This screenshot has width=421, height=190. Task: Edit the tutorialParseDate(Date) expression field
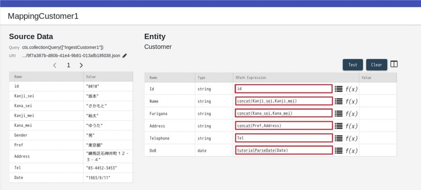[283, 151]
